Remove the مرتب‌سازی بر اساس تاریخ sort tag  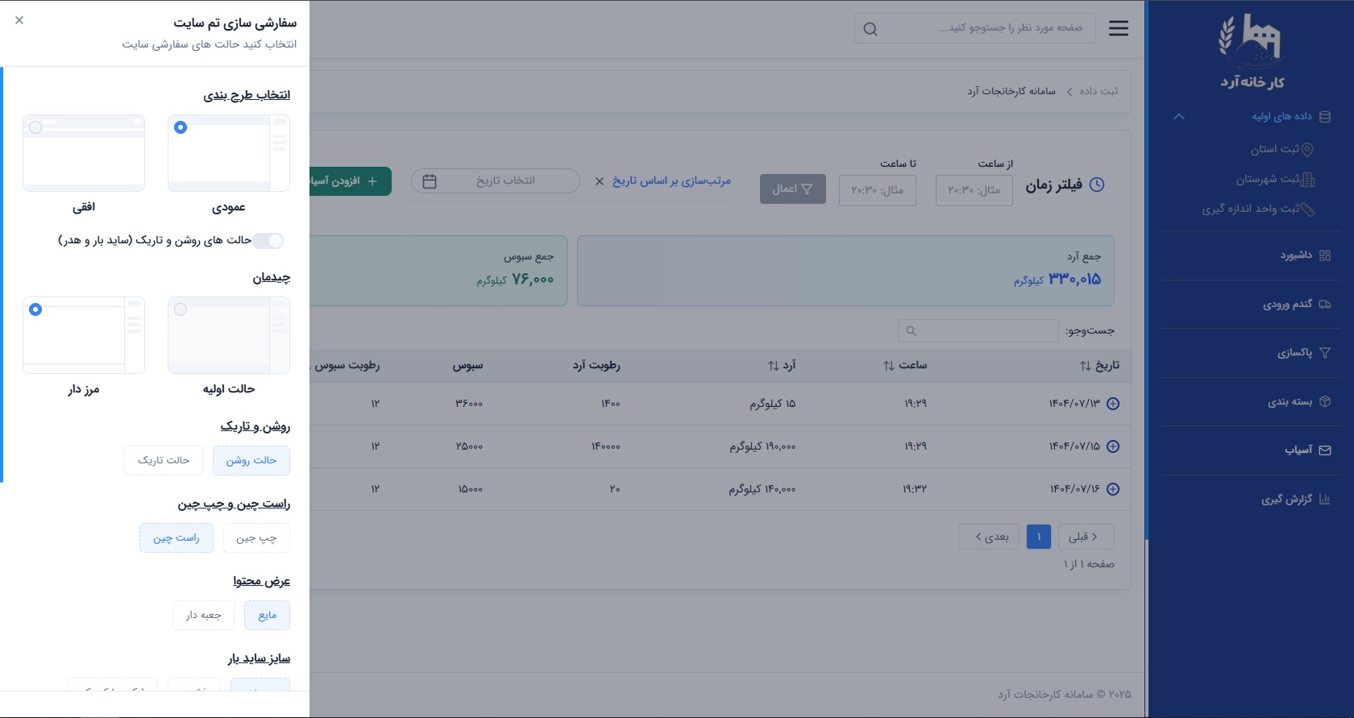[600, 181]
